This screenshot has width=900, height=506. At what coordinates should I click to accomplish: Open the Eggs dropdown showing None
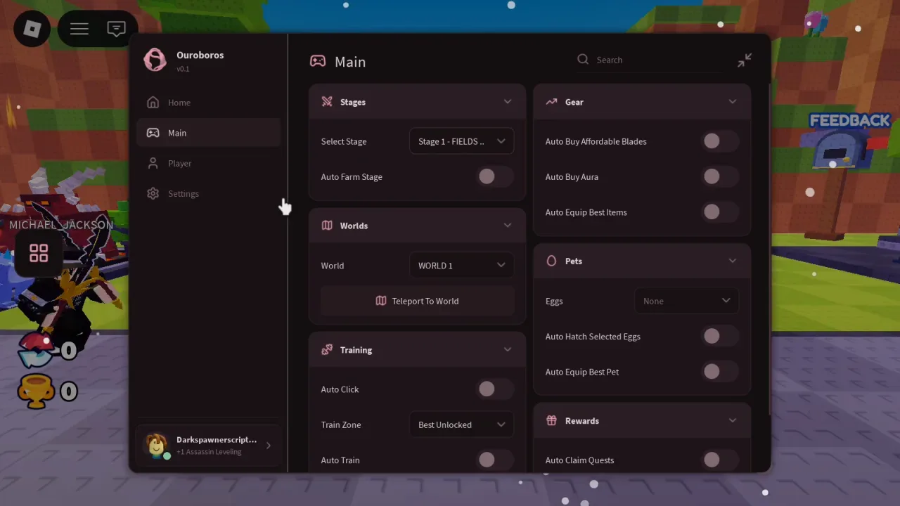[x=686, y=301]
